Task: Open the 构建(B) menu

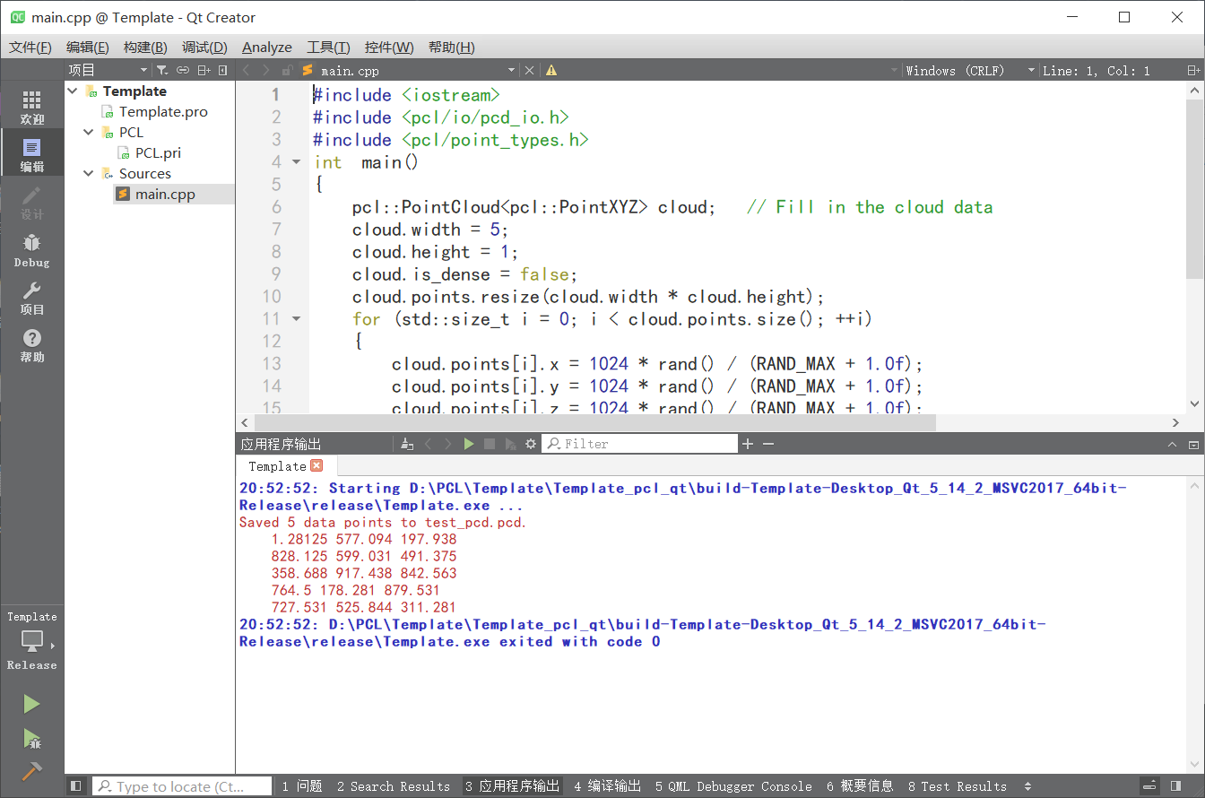Action: (145, 47)
